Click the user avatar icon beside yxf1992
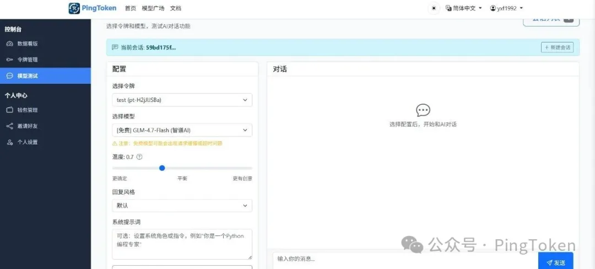 click(x=493, y=8)
